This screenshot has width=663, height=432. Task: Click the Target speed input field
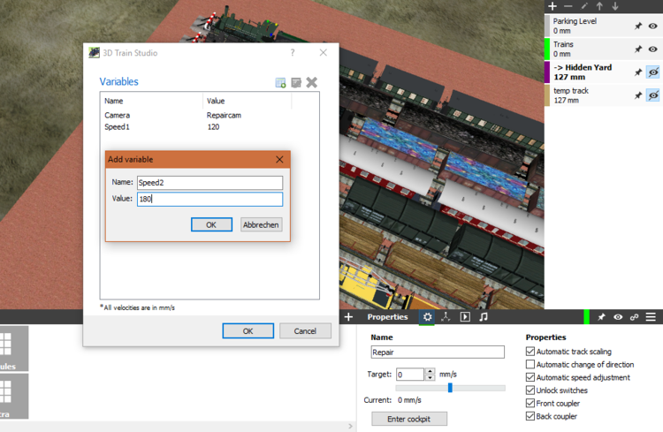[410, 374]
